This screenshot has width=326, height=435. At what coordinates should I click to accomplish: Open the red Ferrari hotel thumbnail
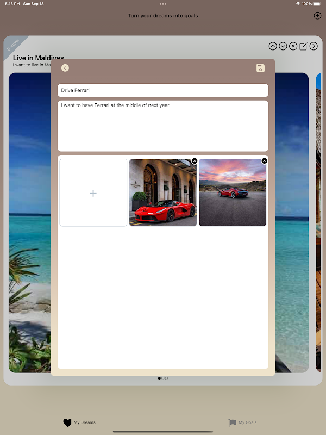click(x=163, y=193)
